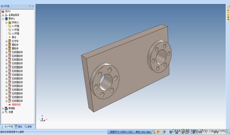Image resolution: width=230 pixels, height=135 pixels.
Task: Click the 原点 origin point icon
Action: 10,37
